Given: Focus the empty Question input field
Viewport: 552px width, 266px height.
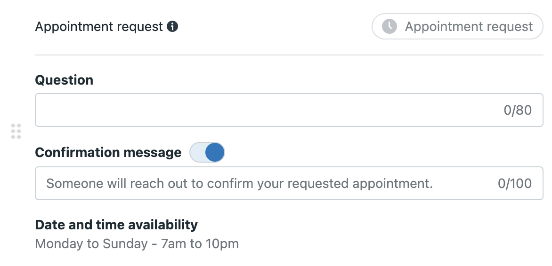Looking at the screenshot, I should pos(289,110).
